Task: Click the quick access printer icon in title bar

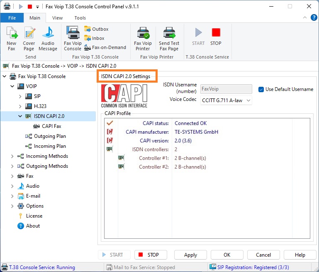Action: pos(7,6)
